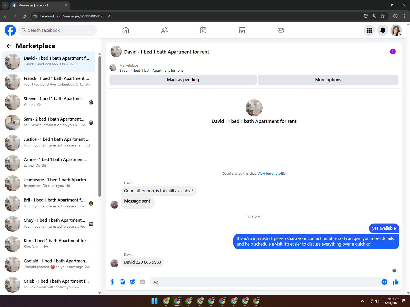Open the Steeve conversation
The width and height of the screenshot is (410, 307).
[49, 102]
